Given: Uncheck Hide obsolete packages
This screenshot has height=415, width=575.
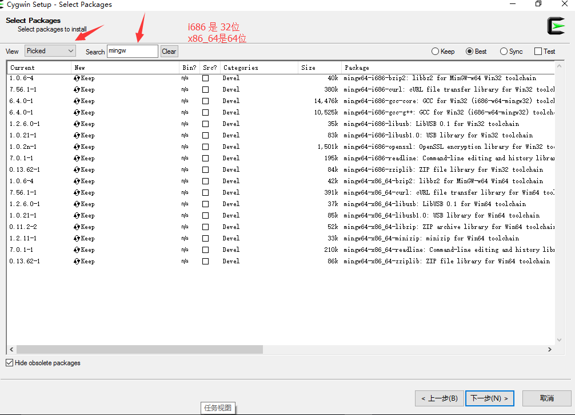Looking at the screenshot, I should click(x=10, y=363).
